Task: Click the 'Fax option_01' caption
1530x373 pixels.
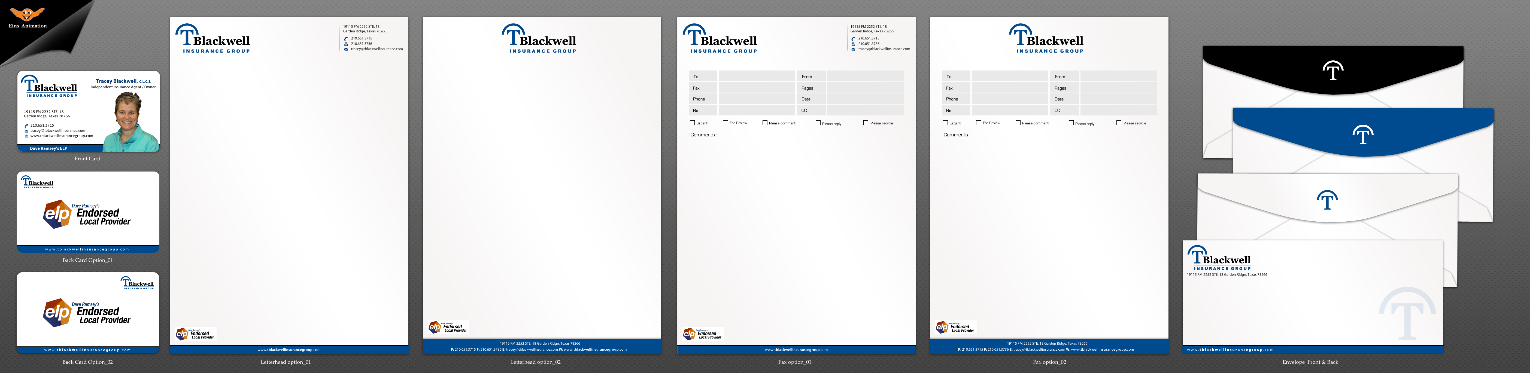Action: click(794, 362)
